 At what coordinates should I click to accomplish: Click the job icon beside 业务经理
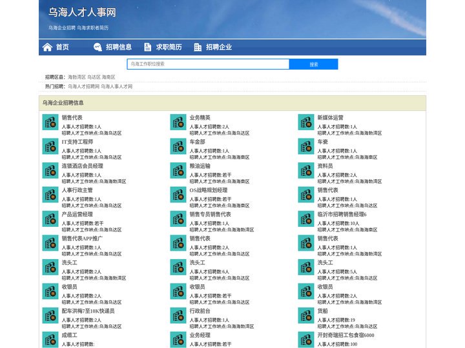(178, 340)
